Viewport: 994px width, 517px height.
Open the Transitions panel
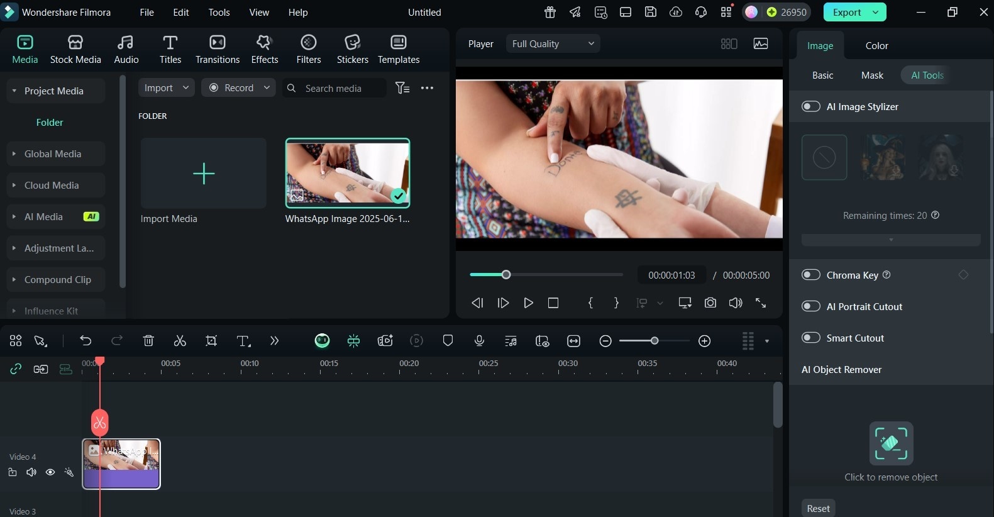pos(218,49)
